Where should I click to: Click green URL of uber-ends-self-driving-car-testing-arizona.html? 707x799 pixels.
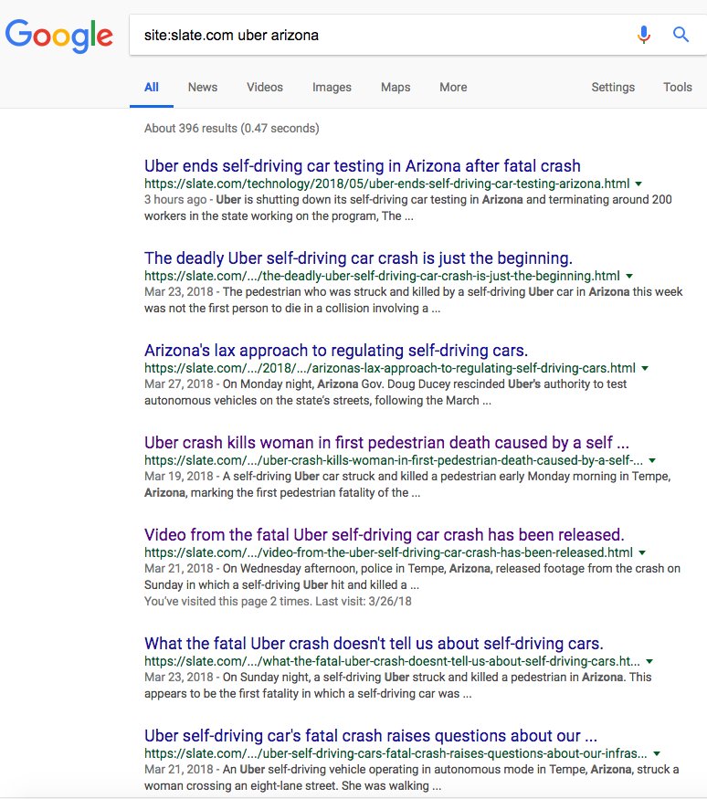point(387,184)
